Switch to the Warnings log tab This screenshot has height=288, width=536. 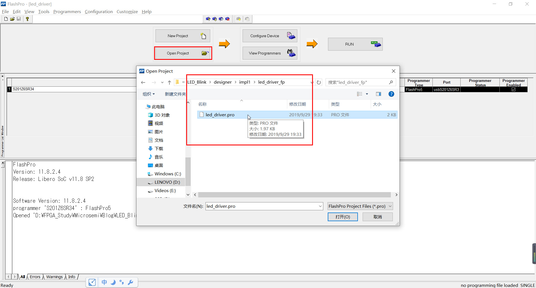[54, 277]
